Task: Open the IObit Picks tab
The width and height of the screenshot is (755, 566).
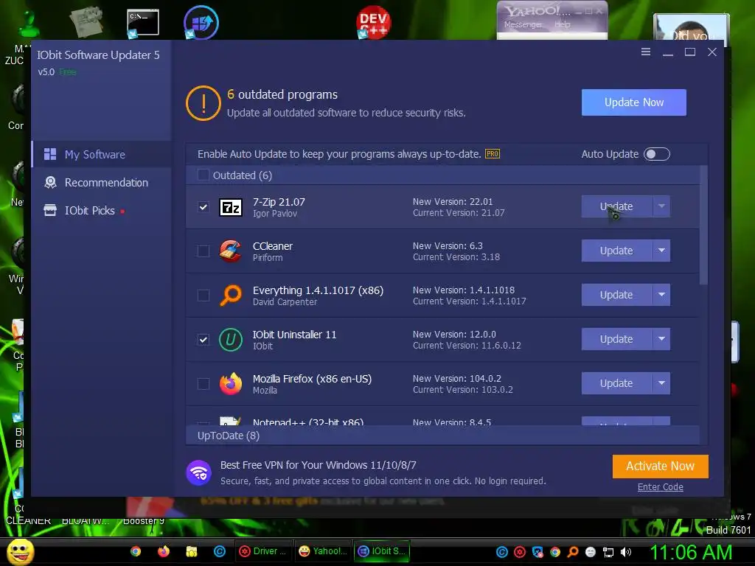Action: point(102,210)
